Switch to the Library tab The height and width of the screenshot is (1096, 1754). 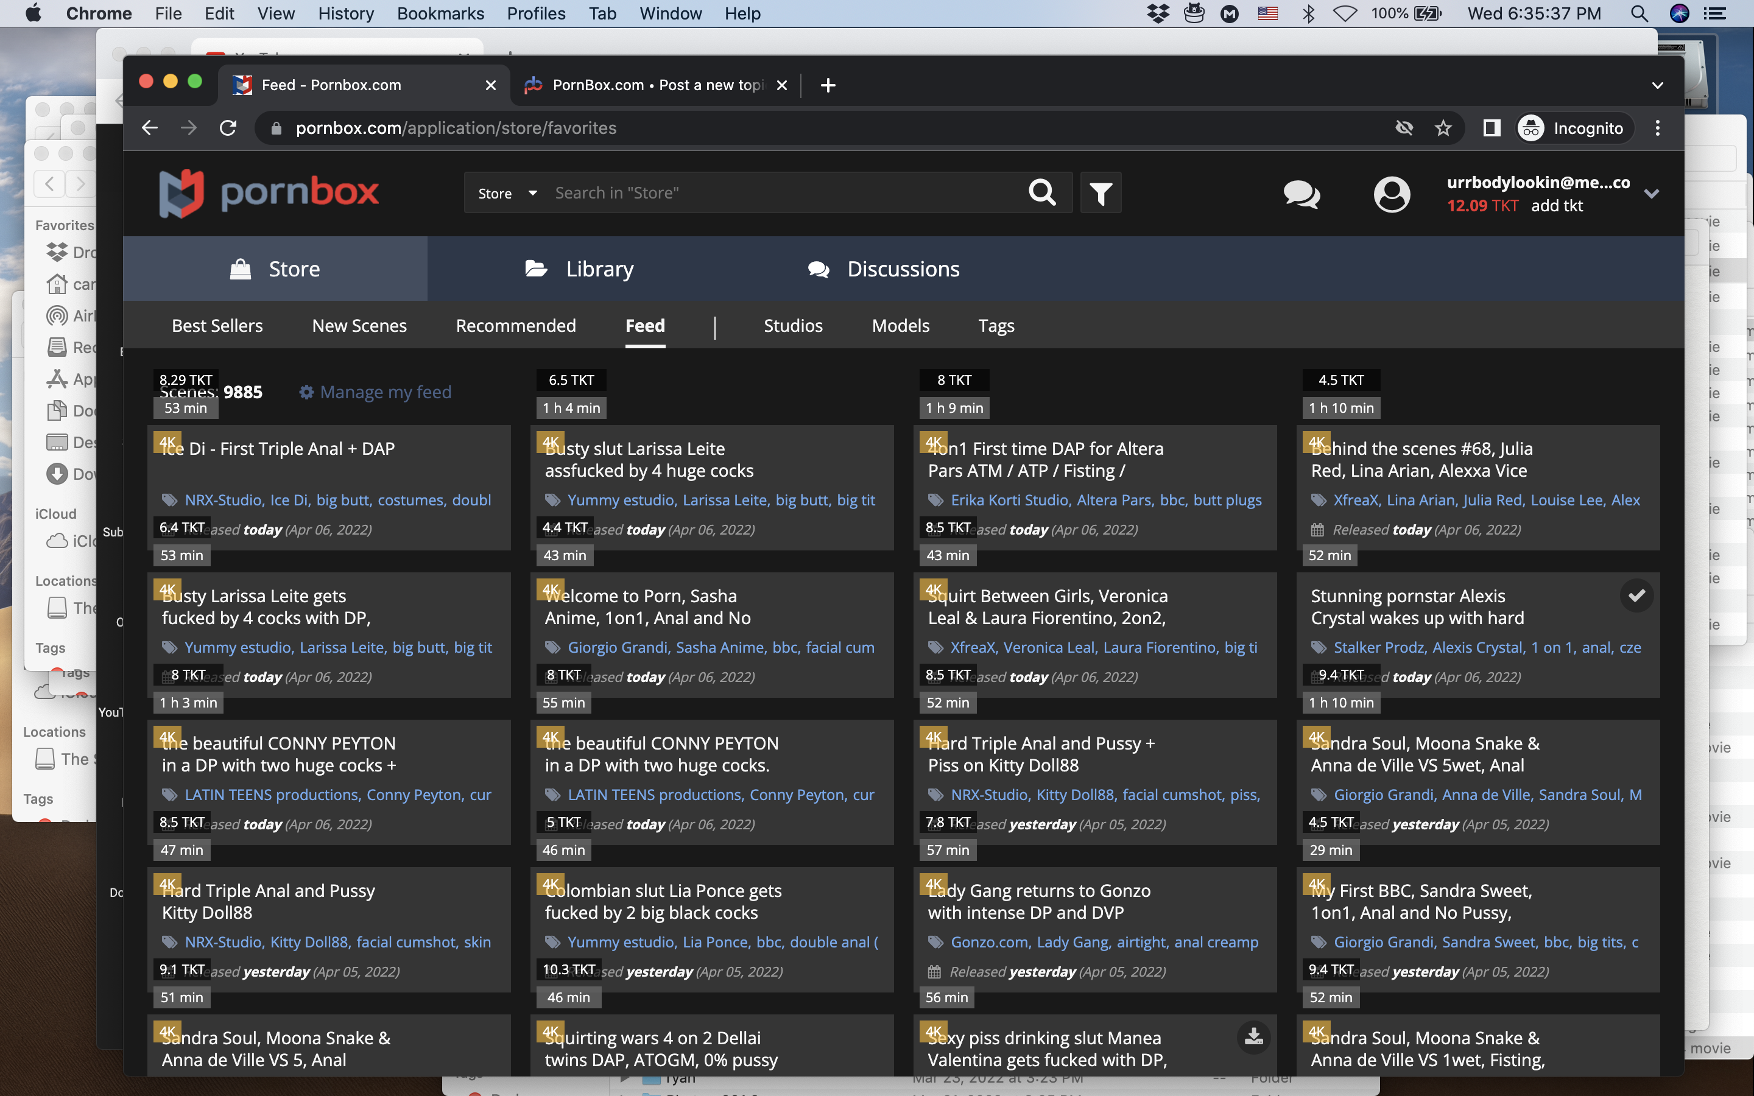[579, 269]
